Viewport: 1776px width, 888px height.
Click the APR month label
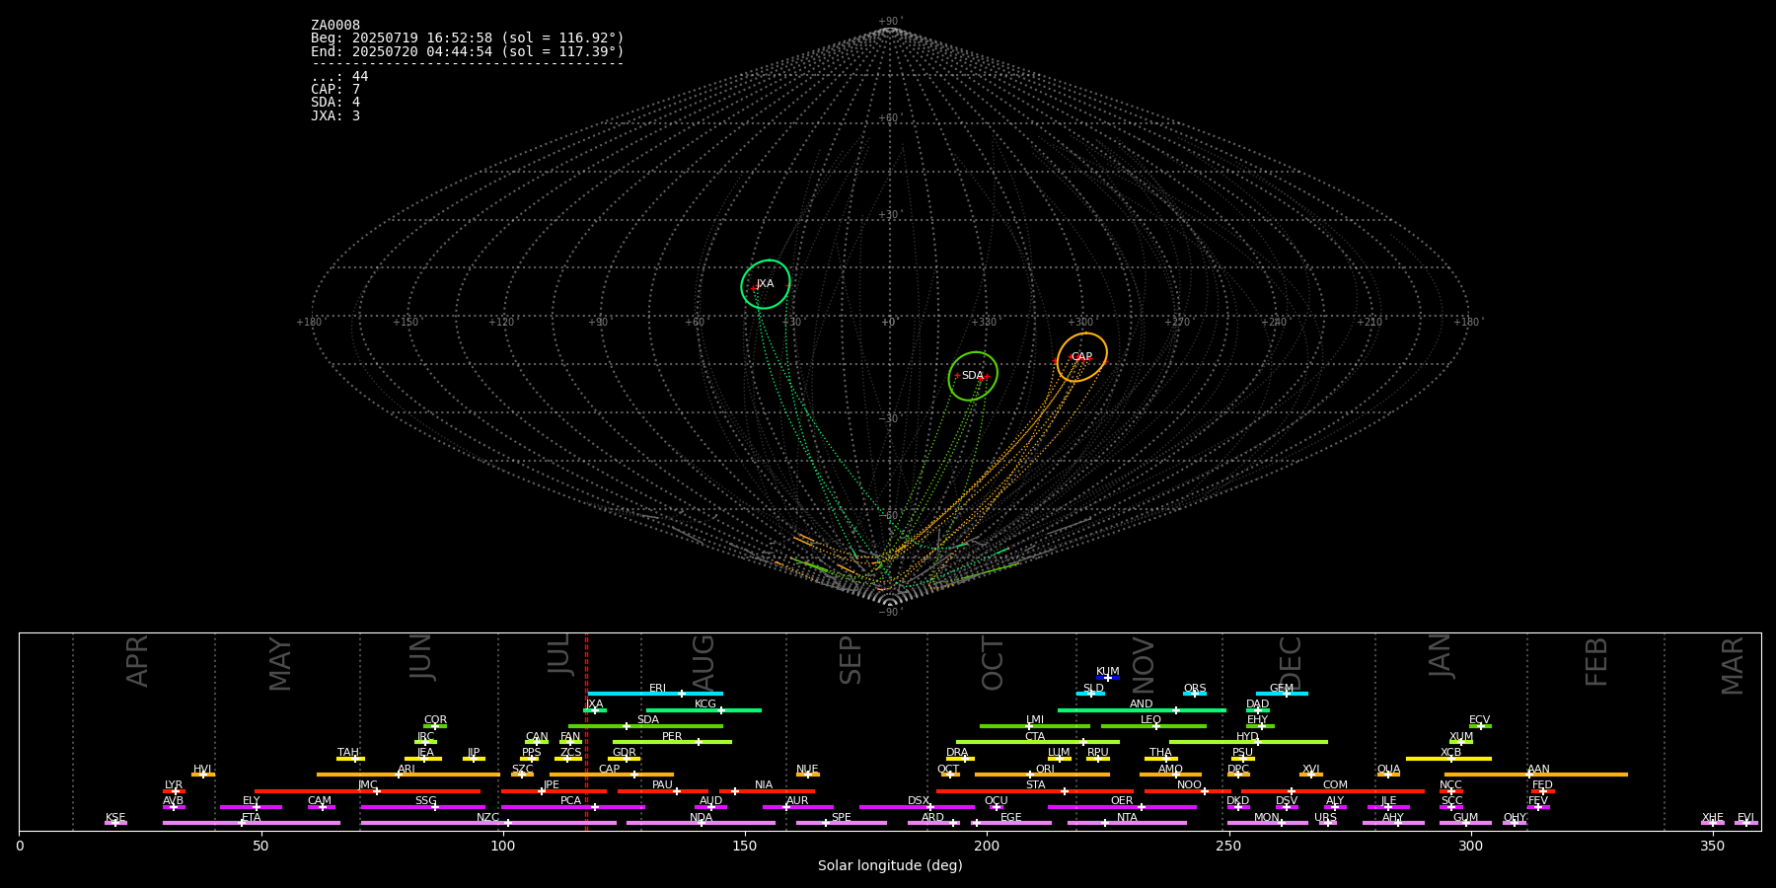(x=137, y=661)
